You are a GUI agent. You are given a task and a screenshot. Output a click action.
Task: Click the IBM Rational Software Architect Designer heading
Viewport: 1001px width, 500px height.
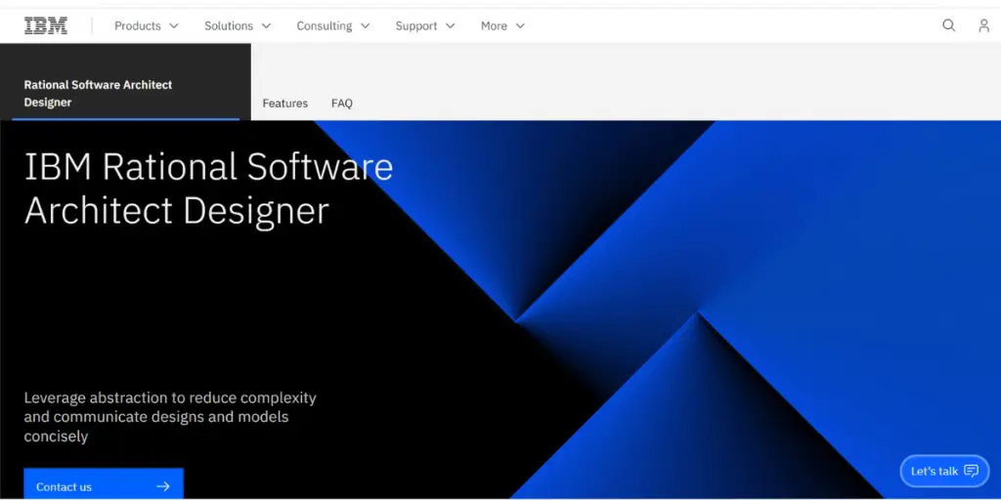[208, 188]
